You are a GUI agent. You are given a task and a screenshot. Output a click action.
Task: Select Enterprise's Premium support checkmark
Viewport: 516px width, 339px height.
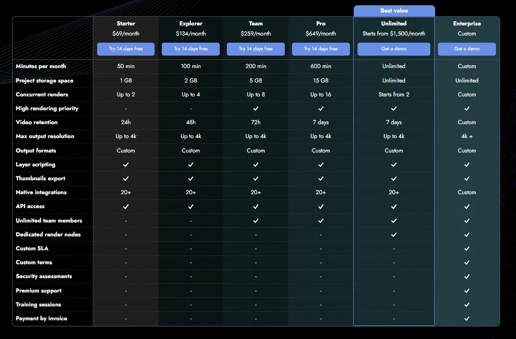467,291
